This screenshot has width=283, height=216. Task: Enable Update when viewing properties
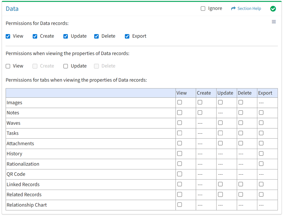66,66
